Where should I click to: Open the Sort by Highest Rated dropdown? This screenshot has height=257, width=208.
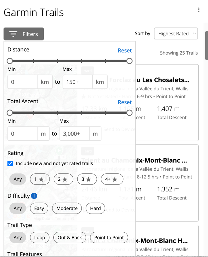[176, 34]
